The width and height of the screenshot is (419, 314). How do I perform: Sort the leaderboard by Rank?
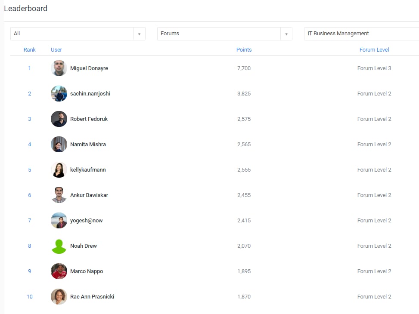(x=29, y=49)
